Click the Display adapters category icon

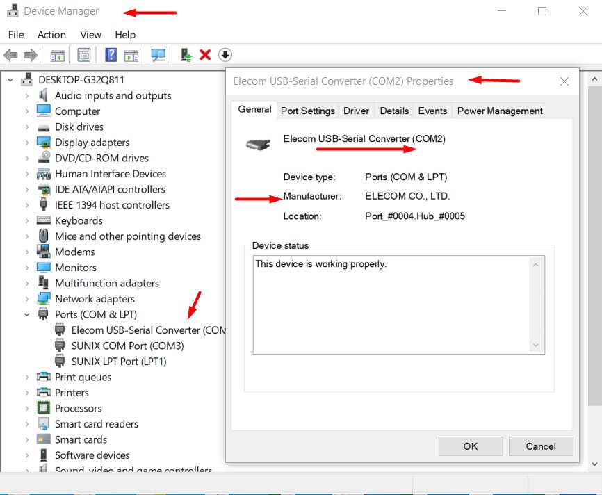pyautogui.click(x=43, y=142)
